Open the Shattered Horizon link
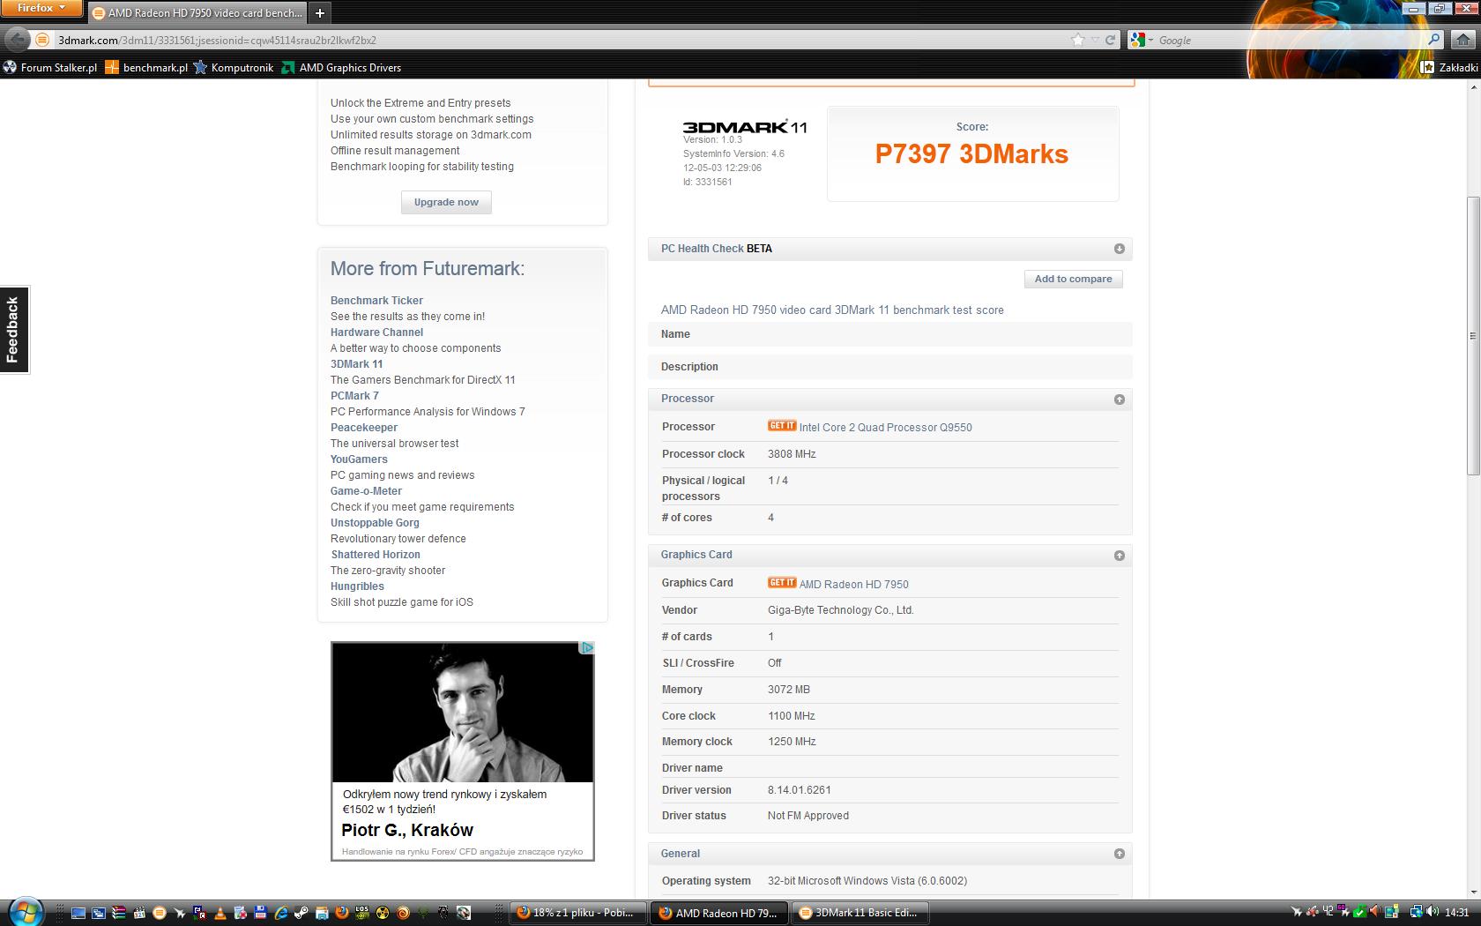Screen dimensions: 1481x926 point(376,555)
